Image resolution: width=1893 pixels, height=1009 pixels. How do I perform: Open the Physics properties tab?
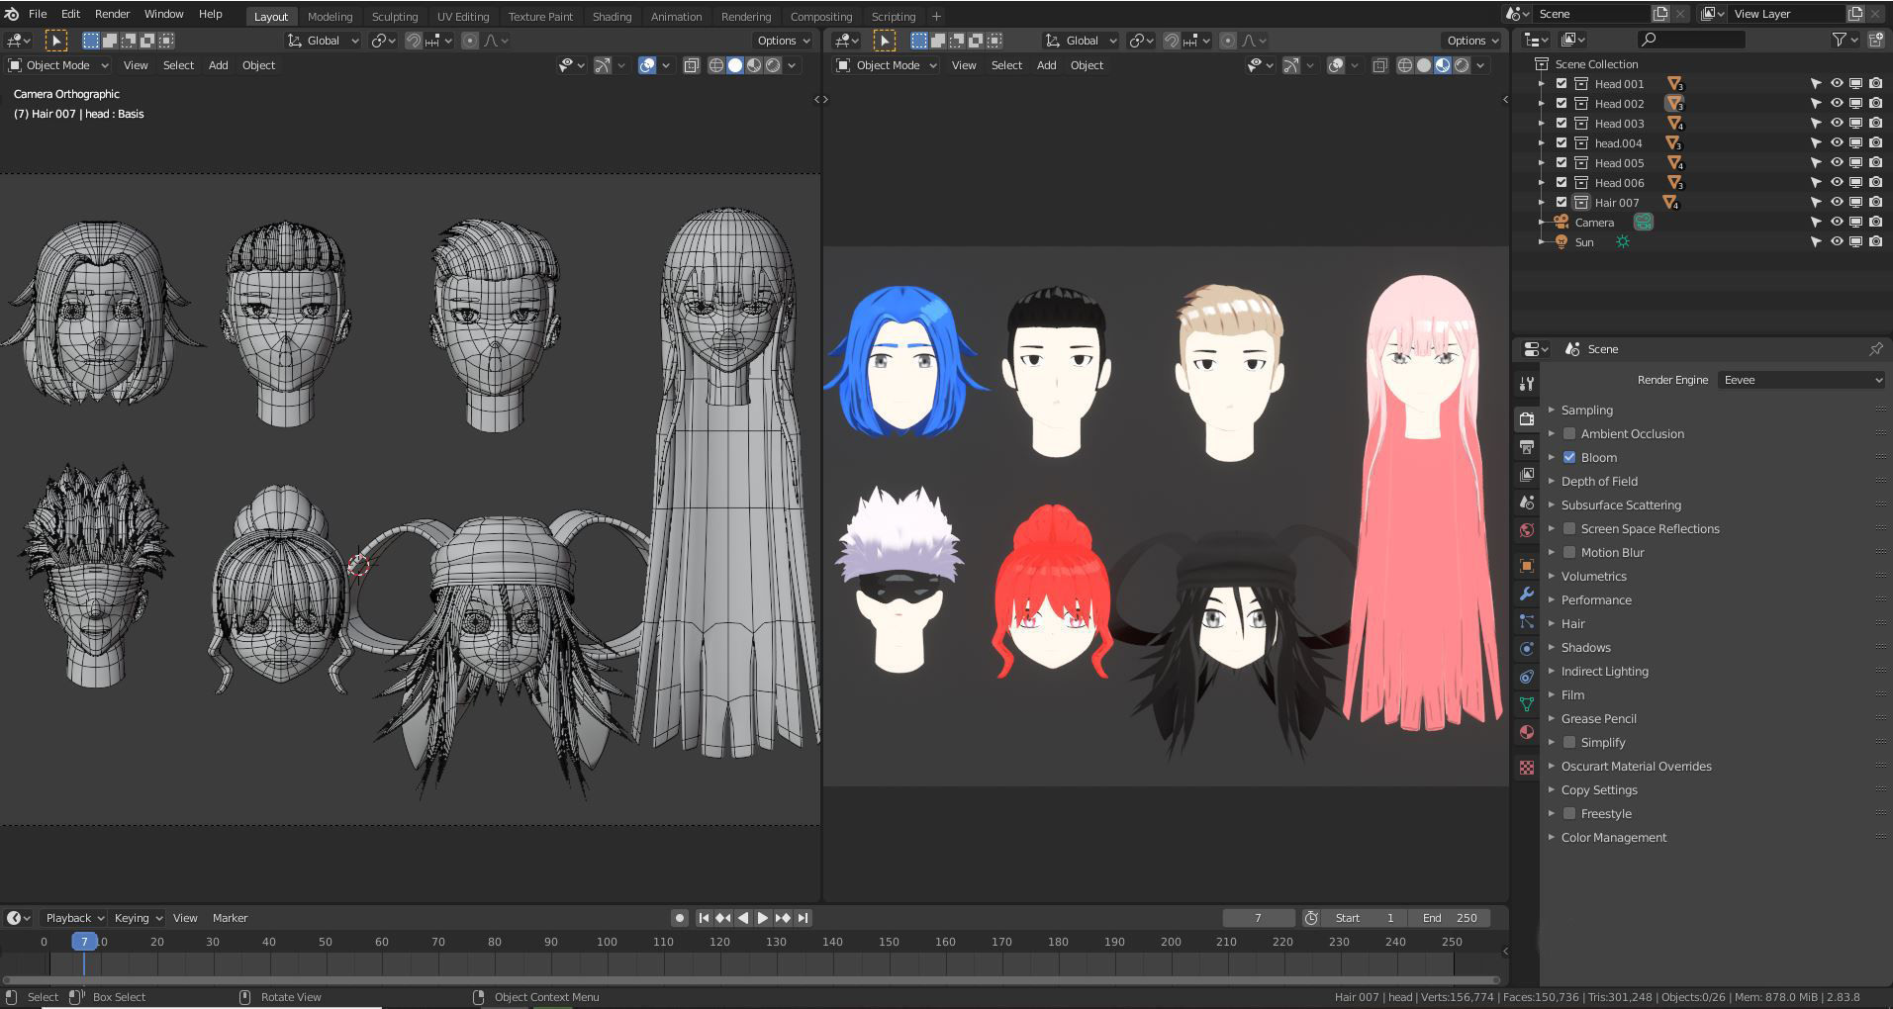click(1526, 649)
